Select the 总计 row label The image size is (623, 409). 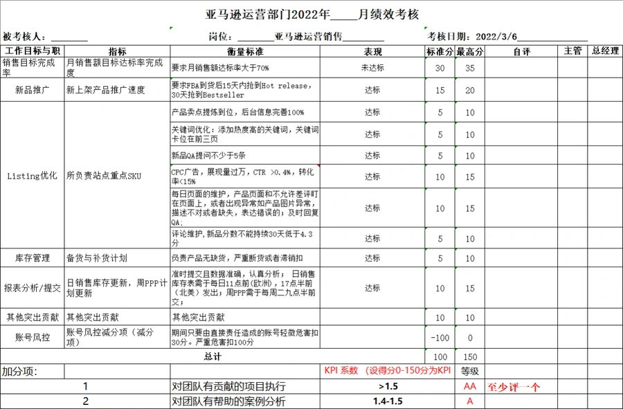(213, 356)
